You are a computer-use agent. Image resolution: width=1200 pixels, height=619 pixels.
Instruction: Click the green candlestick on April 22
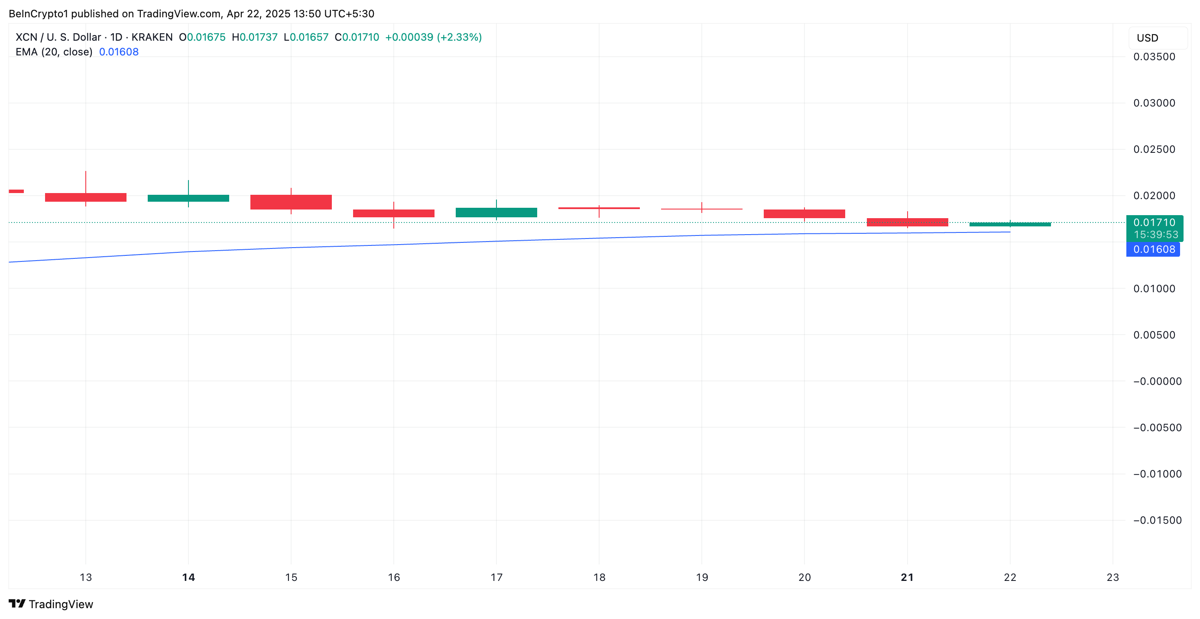[x=1009, y=224]
